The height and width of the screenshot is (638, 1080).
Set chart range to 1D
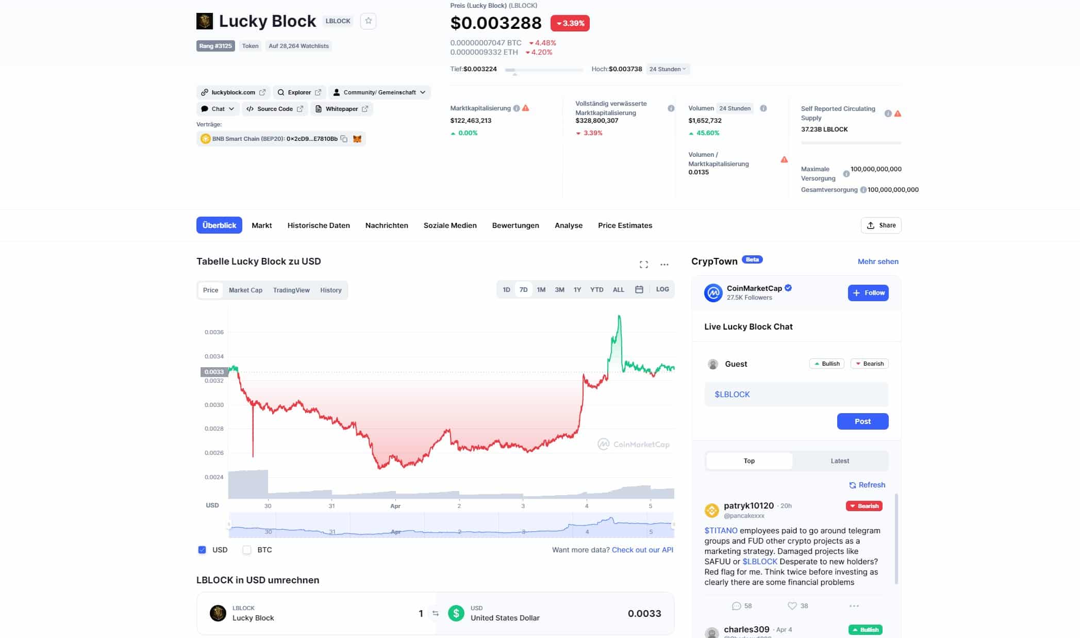506,290
